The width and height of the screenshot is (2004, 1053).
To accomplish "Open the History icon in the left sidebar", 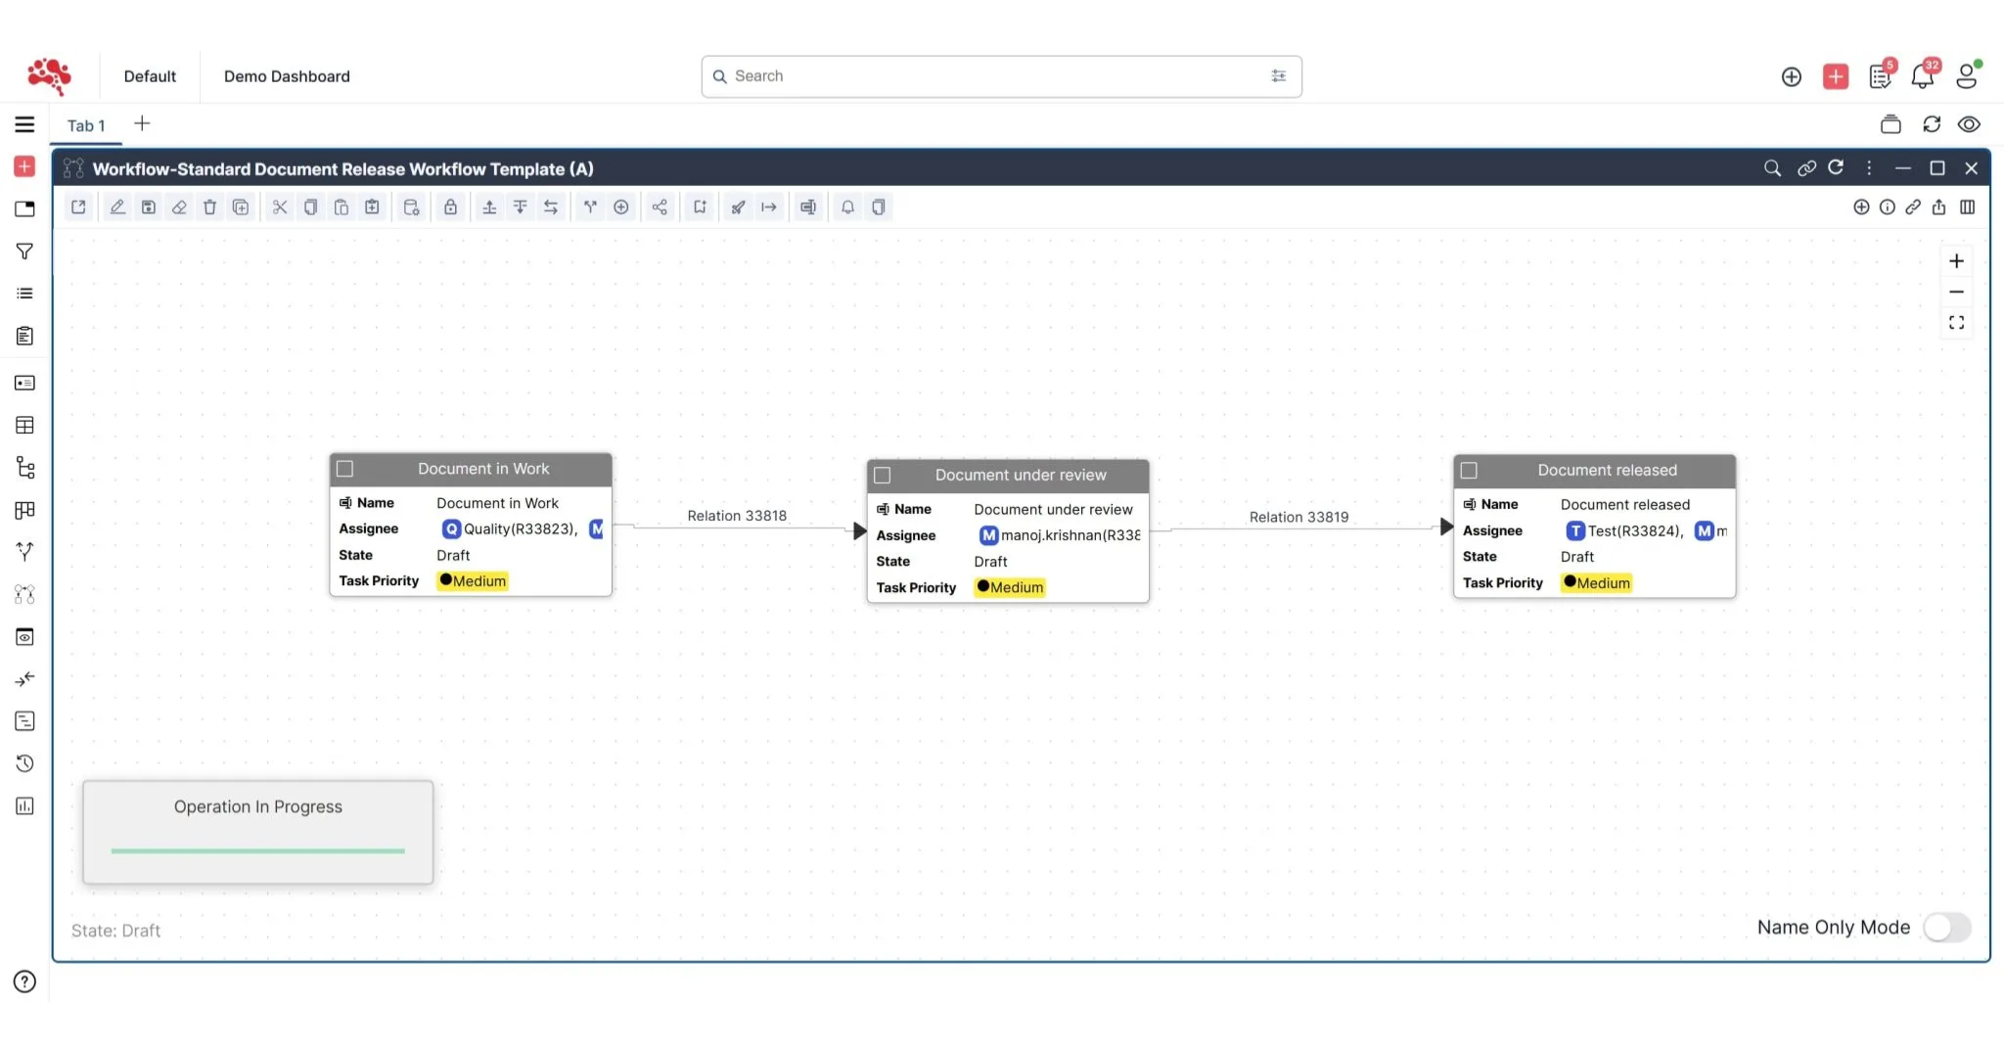I will click(23, 762).
